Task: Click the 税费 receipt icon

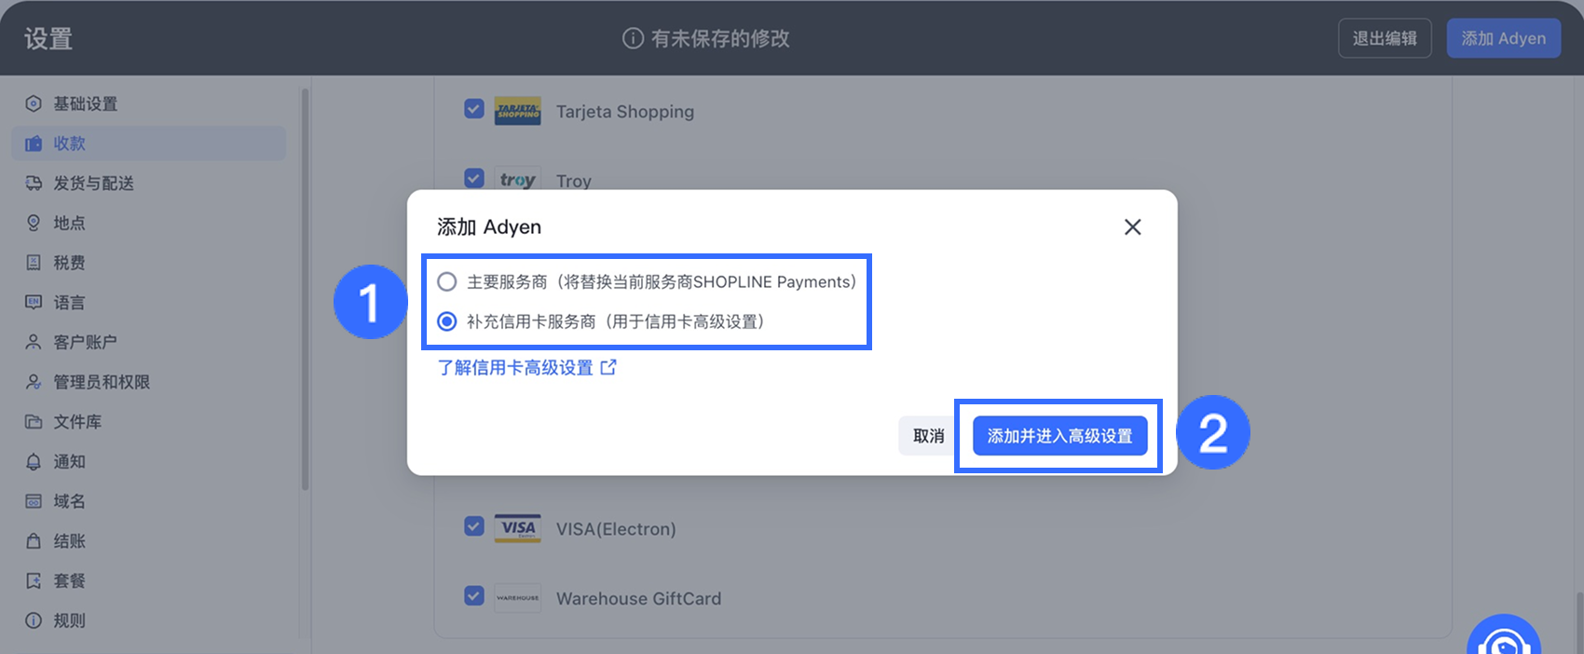Action: click(34, 263)
